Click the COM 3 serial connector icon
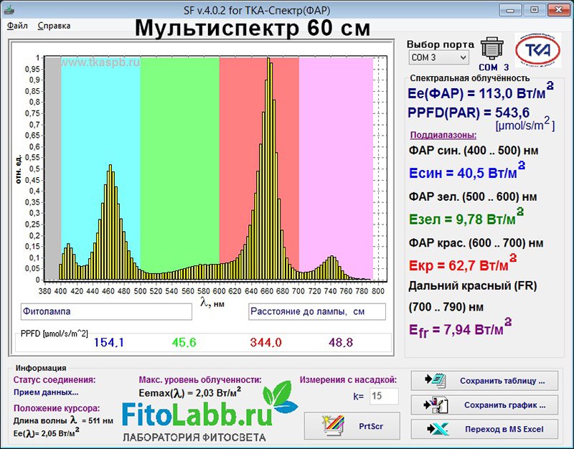This screenshot has height=449, width=574. point(492,48)
